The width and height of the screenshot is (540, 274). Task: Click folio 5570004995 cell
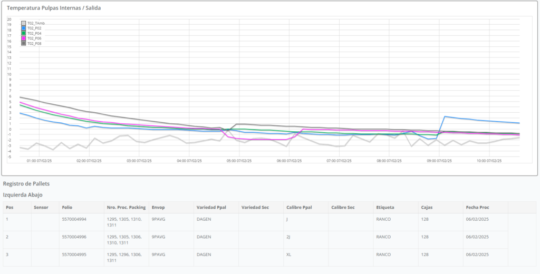point(74,255)
